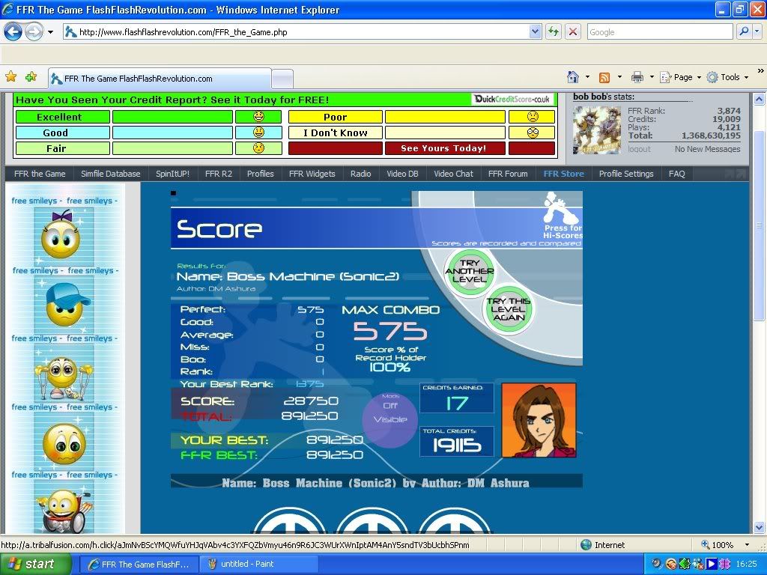The width and height of the screenshot is (767, 575).
Task: Open Simfile Database in site navigation
Action: (x=111, y=174)
